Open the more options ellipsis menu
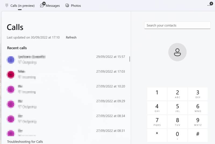Screen dimensions: 215x144 point(209,6)
